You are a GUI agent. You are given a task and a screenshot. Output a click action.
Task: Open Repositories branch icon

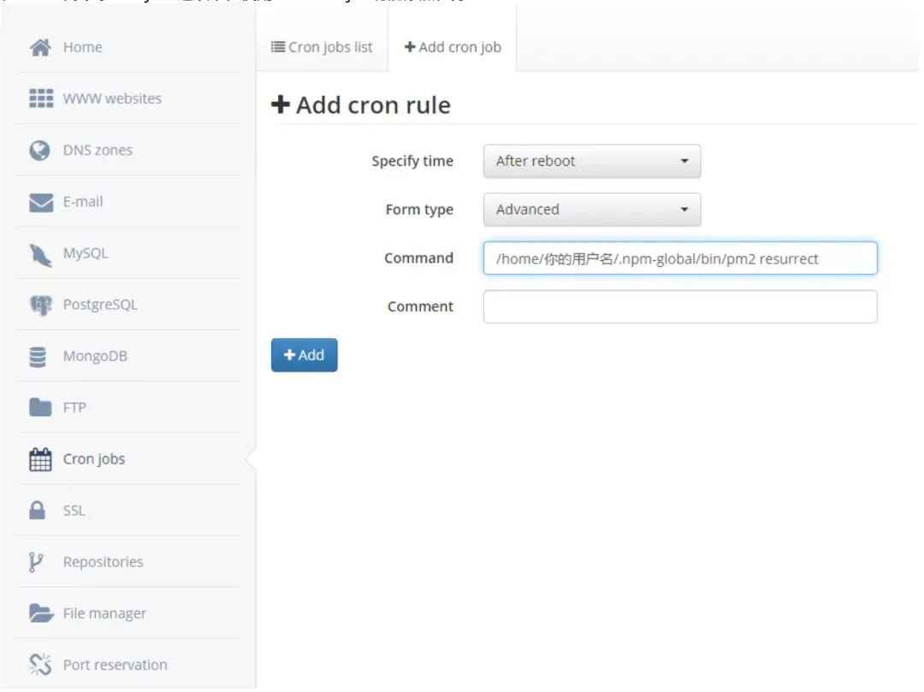[36, 562]
